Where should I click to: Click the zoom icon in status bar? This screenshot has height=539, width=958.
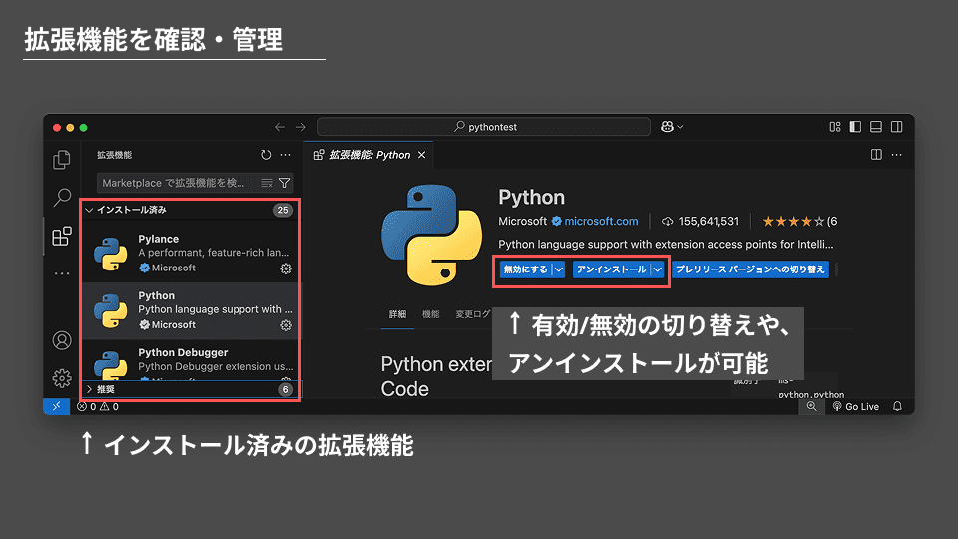coord(811,406)
